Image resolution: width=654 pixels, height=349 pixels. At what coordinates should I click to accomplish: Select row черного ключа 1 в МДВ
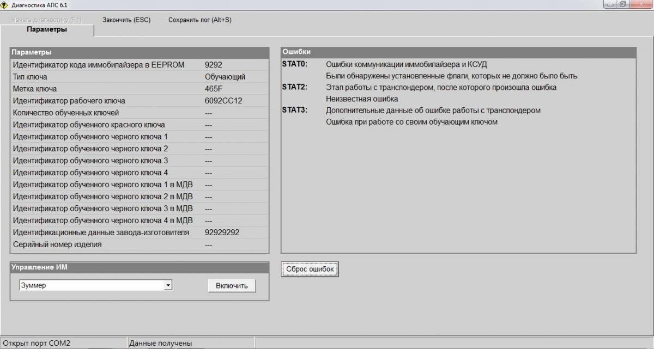[140, 185]
